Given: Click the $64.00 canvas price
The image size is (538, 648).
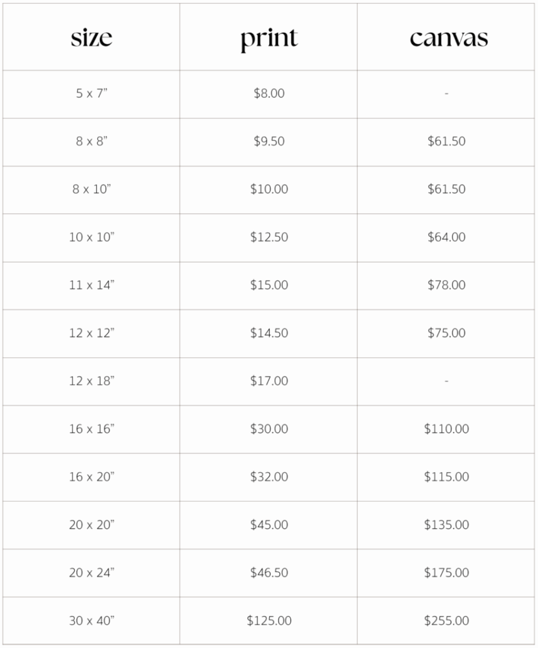Looking at the screenshot, I should click(446, 237).
